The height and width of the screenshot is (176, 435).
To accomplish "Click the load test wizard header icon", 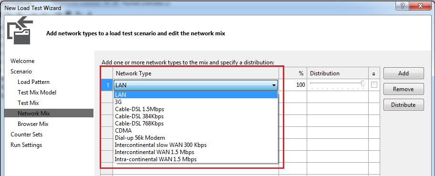I will 20,30.
